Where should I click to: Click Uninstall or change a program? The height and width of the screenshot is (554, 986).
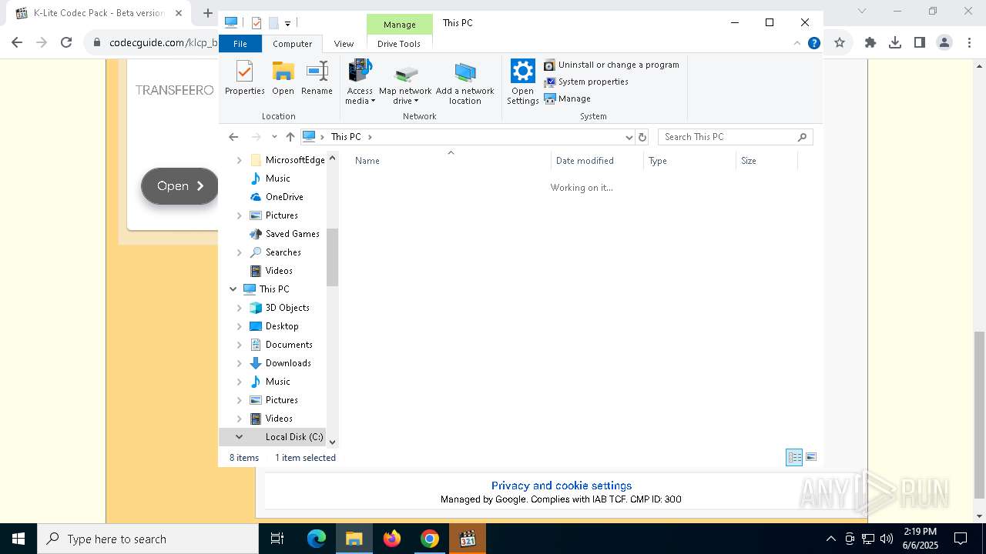(612, 65)
